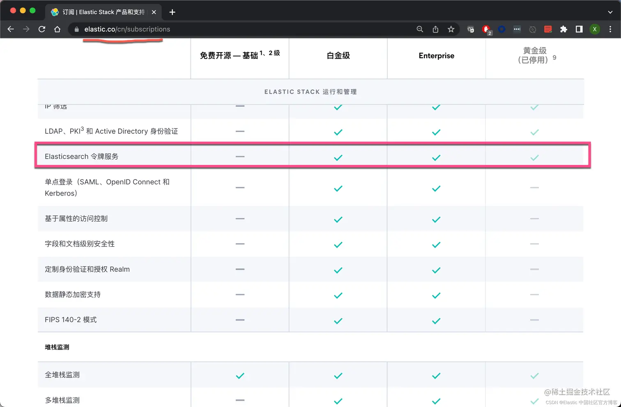
Task: Click the 基础 dash for Elasticsearch 令牌服务
Action: pos(240,156)
